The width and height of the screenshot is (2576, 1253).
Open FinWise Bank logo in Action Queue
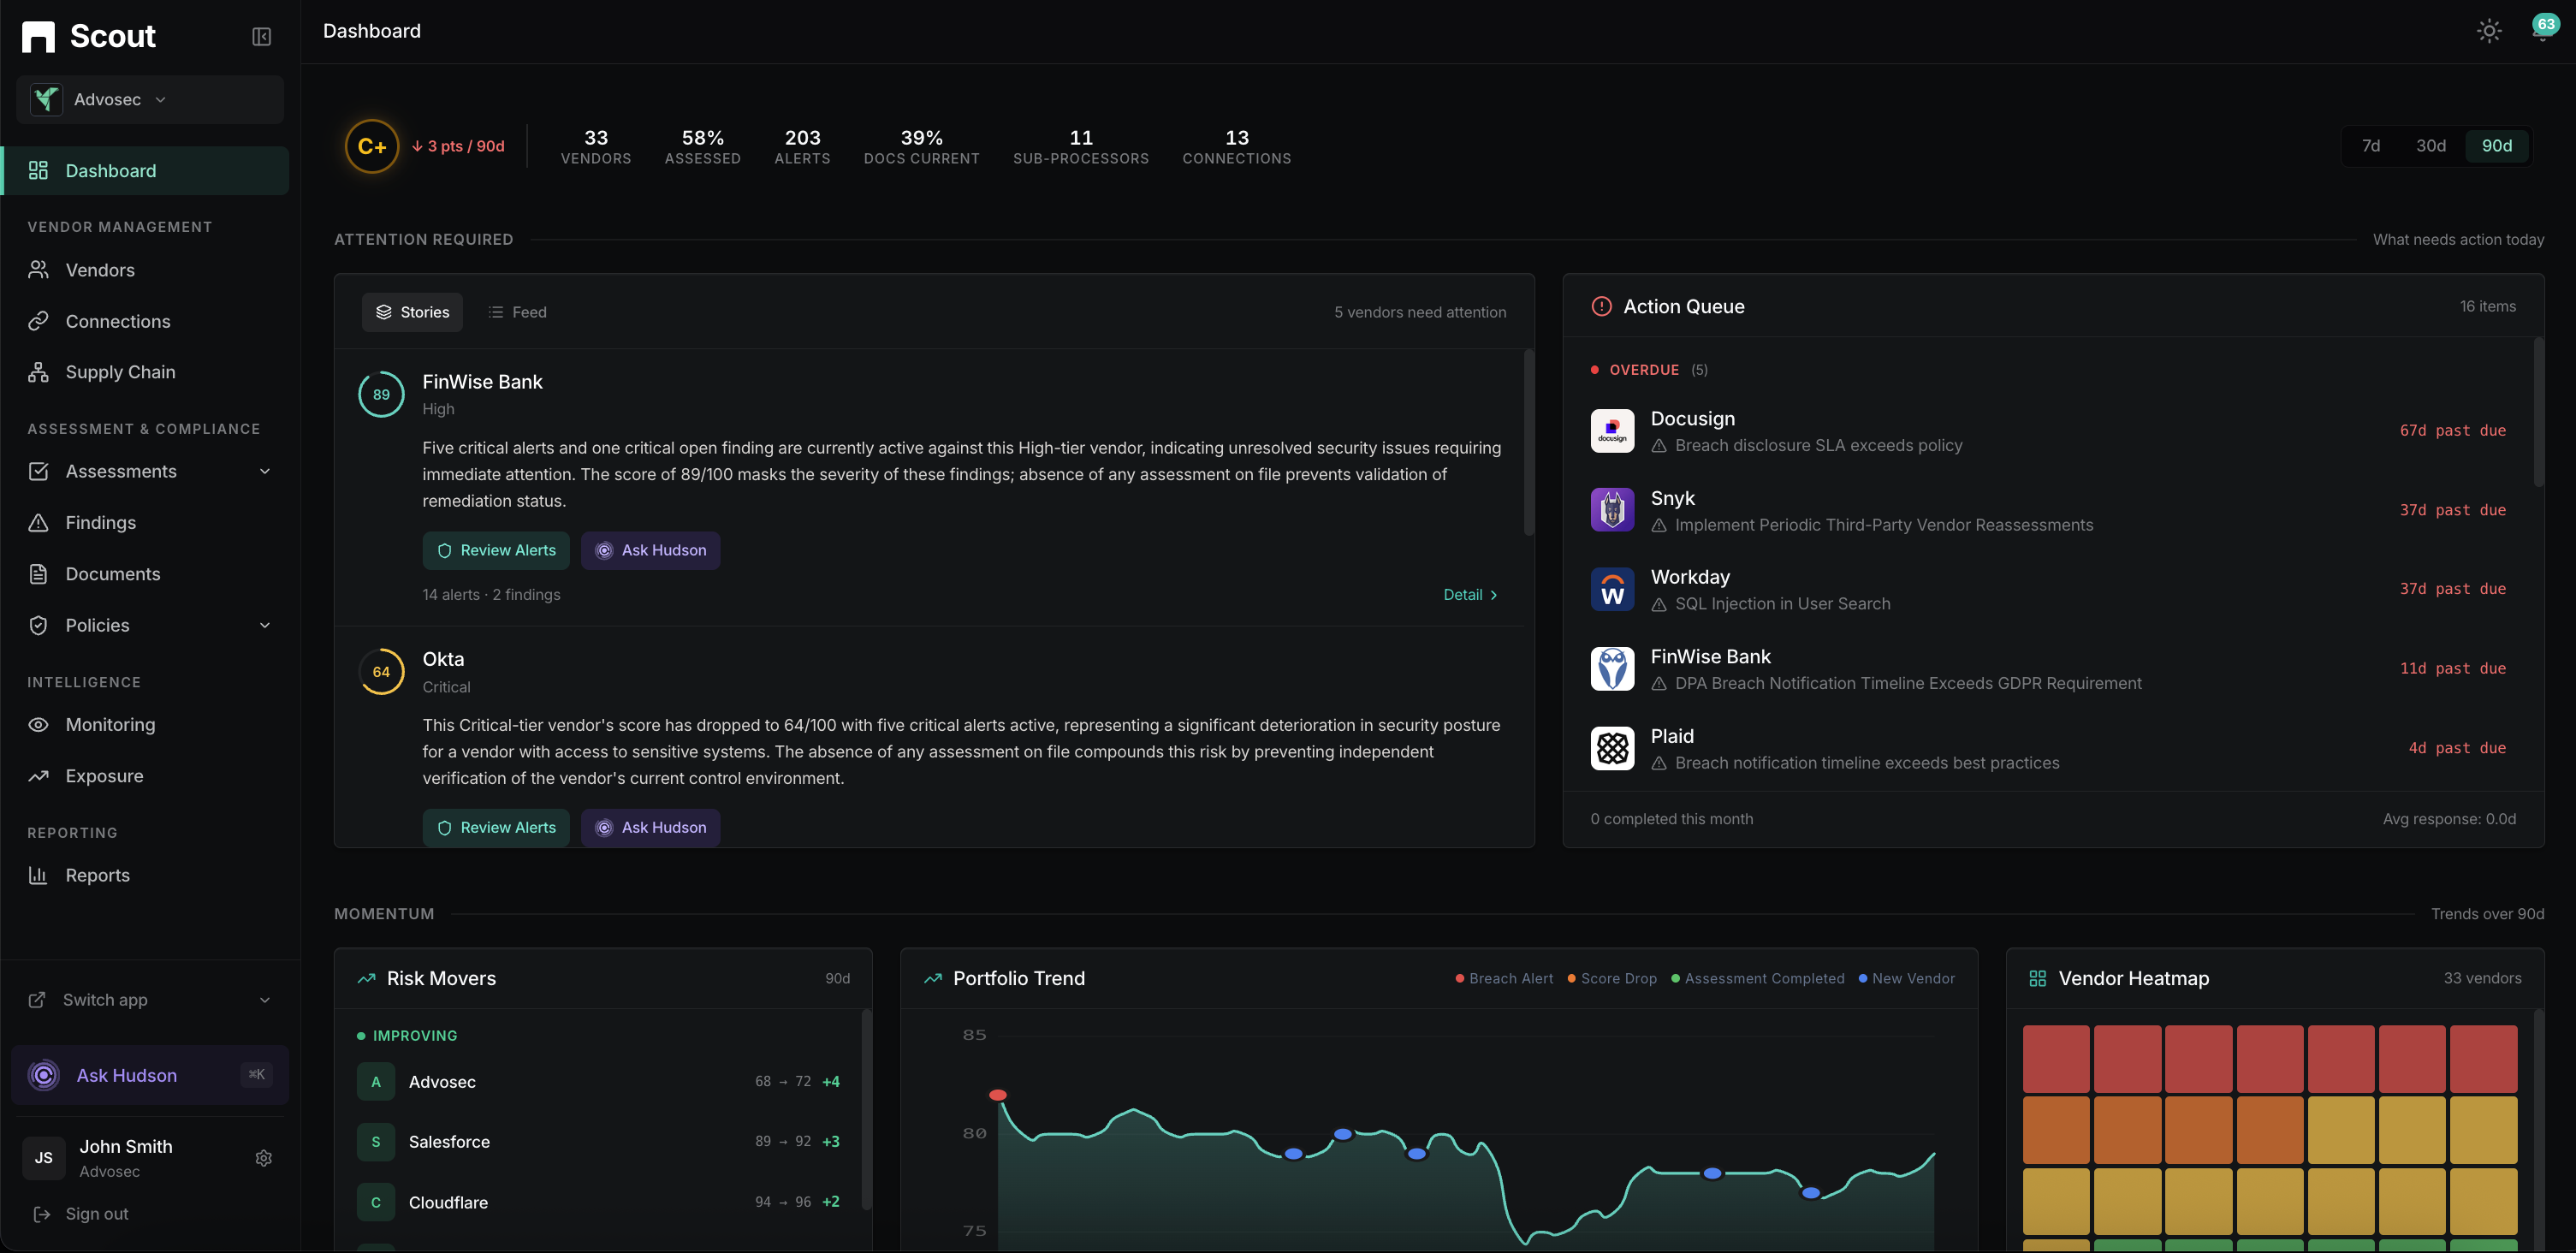point(1613,669)
